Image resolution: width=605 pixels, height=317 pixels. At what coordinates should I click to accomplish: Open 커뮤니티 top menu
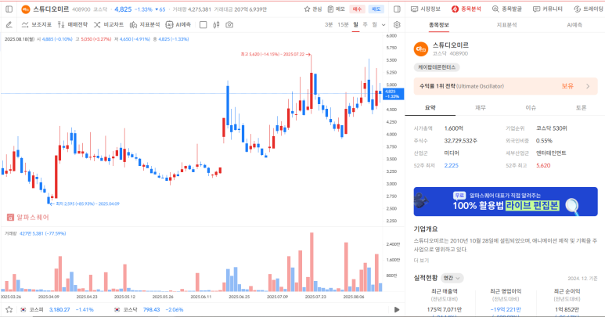pos(548,9)
